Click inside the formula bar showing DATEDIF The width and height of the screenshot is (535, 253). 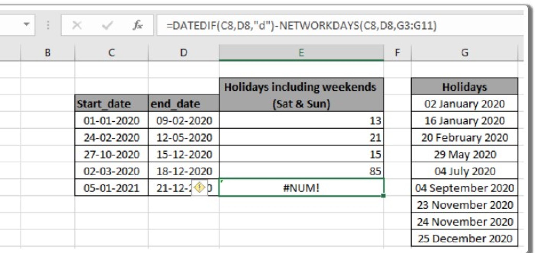[287, 25]
